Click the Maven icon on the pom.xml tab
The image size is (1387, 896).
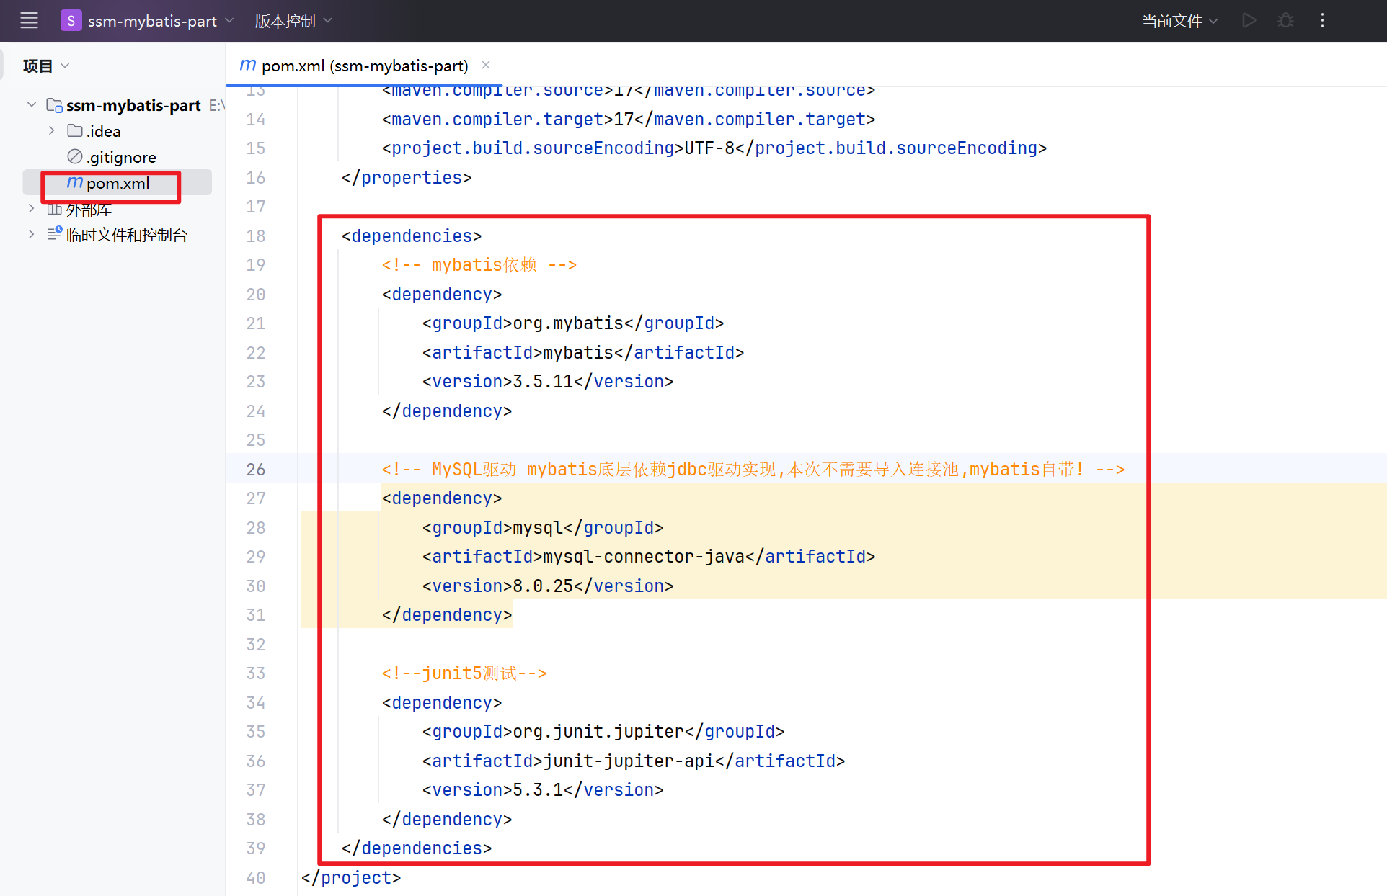248,66
